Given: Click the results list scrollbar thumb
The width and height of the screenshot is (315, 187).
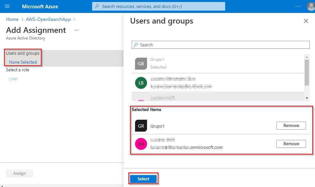Looking at the screenshot, I should (x=307, y=73).
